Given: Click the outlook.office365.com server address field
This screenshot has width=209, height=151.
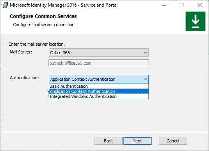Looking at the screenshot, I should point(99,63).
